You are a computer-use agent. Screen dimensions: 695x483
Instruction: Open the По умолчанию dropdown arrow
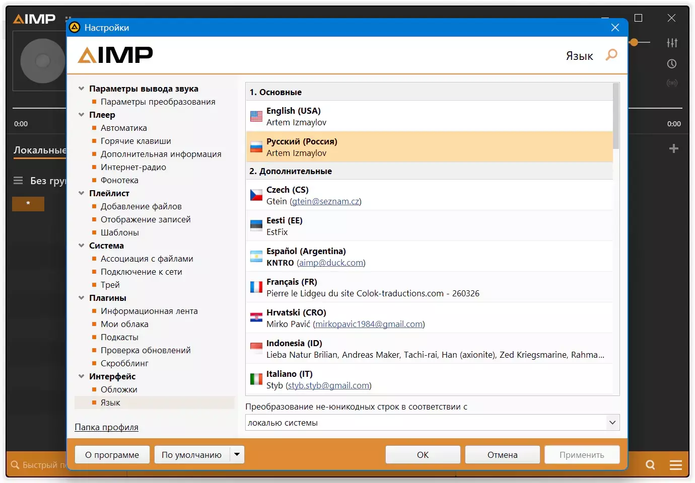pyautogui.click(x=237, y=455)
